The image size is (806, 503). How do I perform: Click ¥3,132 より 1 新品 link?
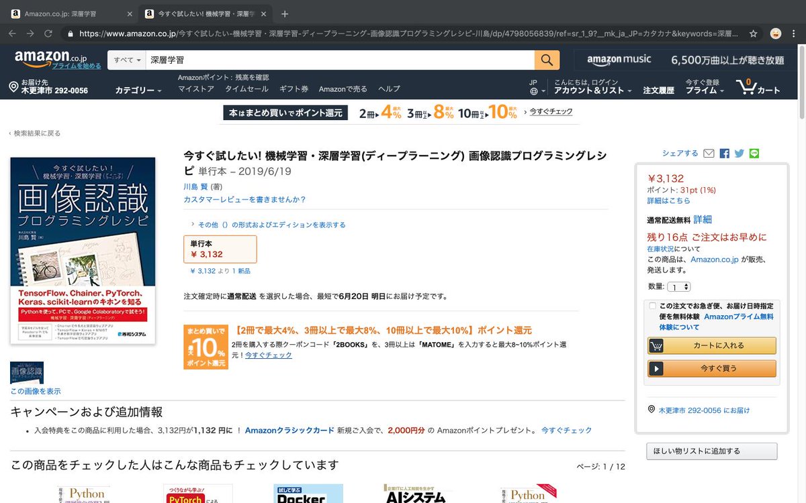(220, 271)
